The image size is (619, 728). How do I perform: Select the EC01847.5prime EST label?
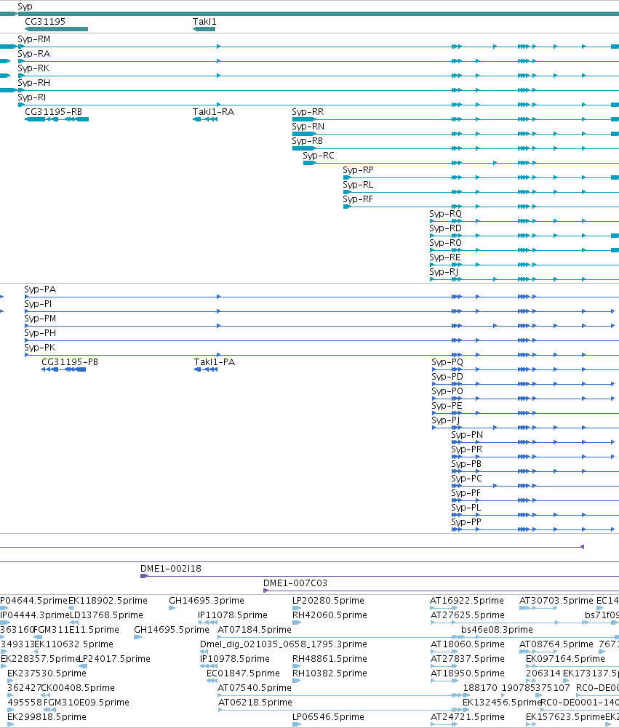coord(244,673)
